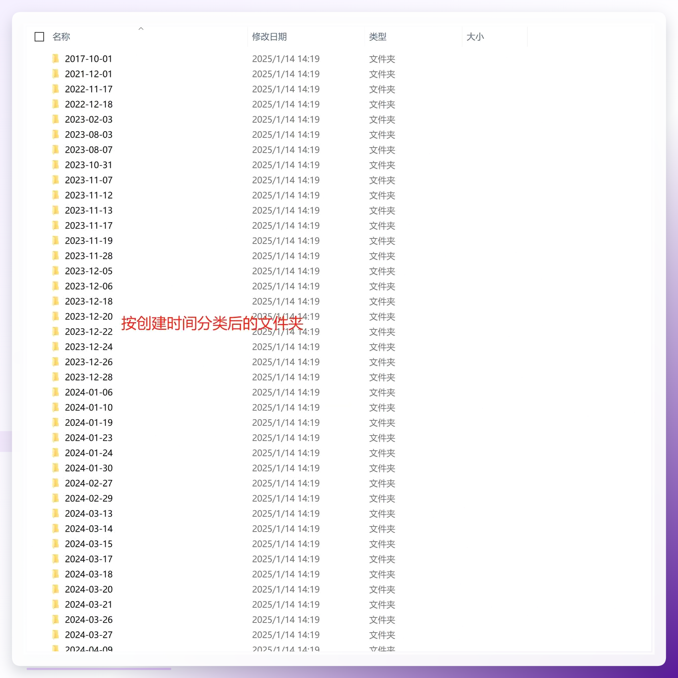Image resolution: width=678 pixels, height=678 pixels.
Task: Highlight the folder name 2024-02-29
Action: (89, 499)
